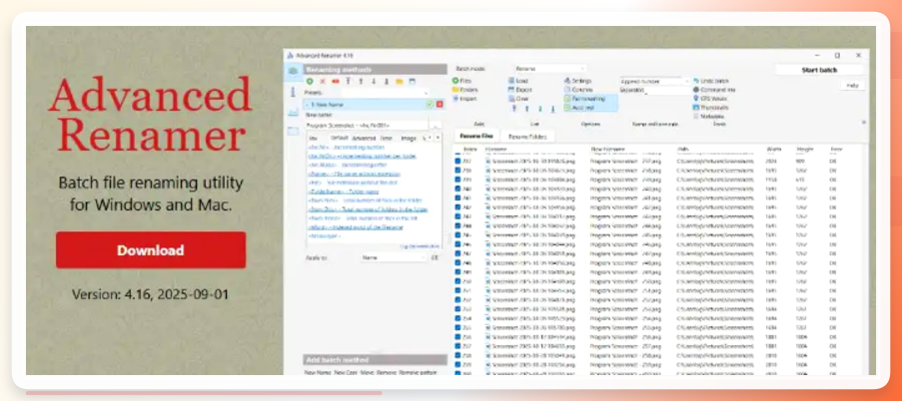Uncheck the checkbox for row index 240

[457, 189]
